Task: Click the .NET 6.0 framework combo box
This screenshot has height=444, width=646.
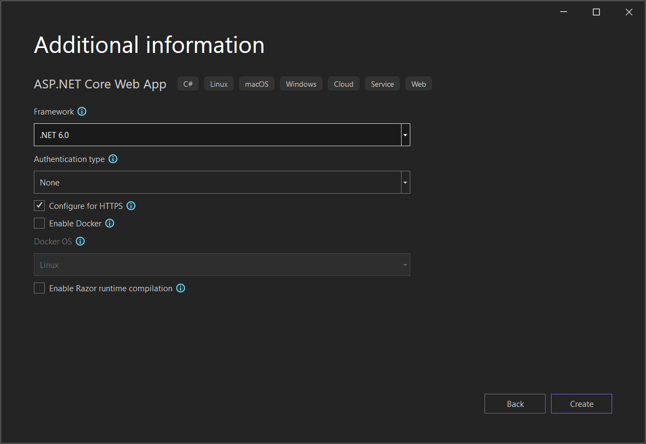Action: click(x=222, y=135)
